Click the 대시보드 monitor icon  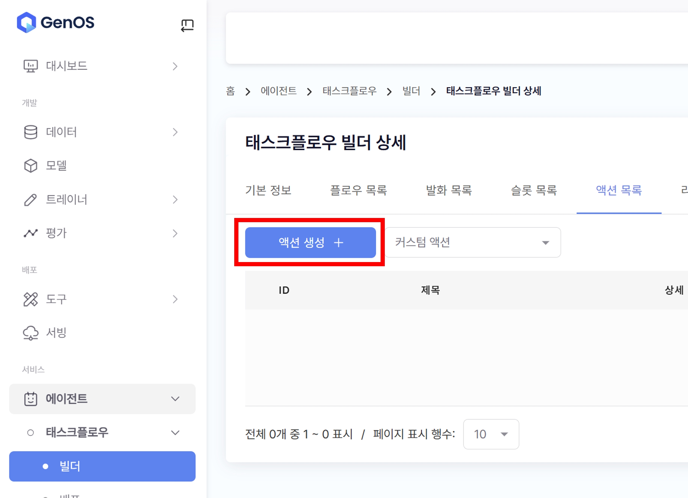(x=31, y=66)
